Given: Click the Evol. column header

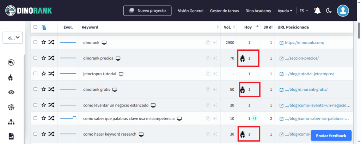Looking at the screenshot, I should (68, 27).
